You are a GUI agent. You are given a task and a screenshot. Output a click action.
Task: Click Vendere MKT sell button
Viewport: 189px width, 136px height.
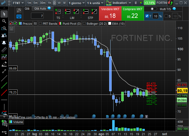(x=110, y=13)
